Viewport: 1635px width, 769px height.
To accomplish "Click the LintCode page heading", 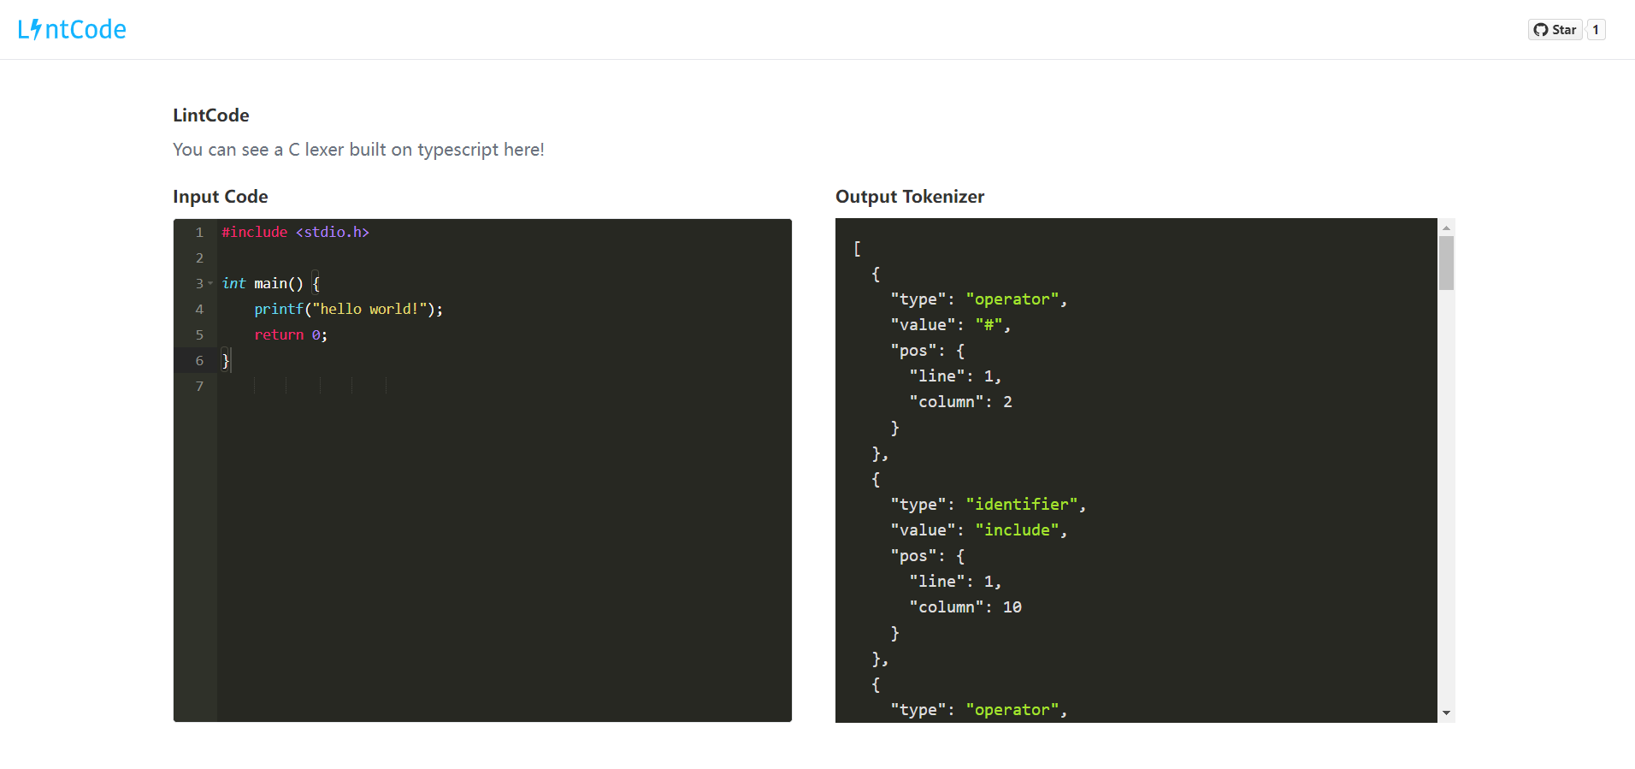I will coord(211,115).
